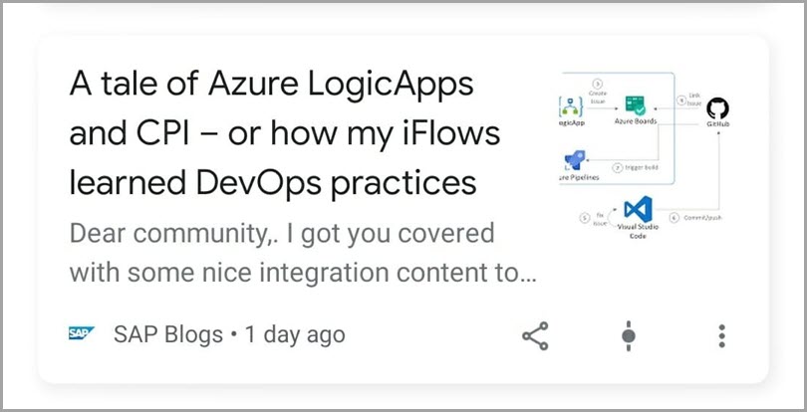Open the more/less like this control icon

629,336
